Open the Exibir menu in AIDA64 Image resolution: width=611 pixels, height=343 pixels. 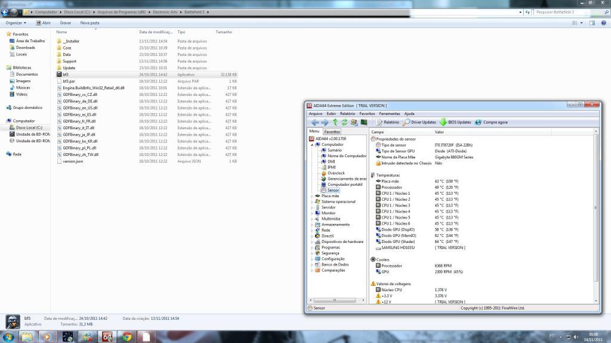[331, 114]
